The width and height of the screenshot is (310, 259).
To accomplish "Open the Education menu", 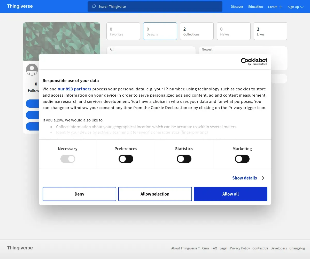I will [255, 7].
